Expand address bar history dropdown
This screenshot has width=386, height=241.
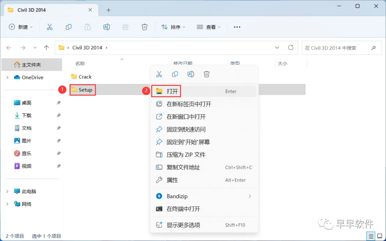point(277,48)
